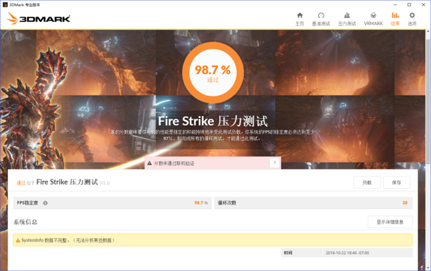Go to the 主页 home tab
This screenshot has width=431, height=271.
(300, 19)
